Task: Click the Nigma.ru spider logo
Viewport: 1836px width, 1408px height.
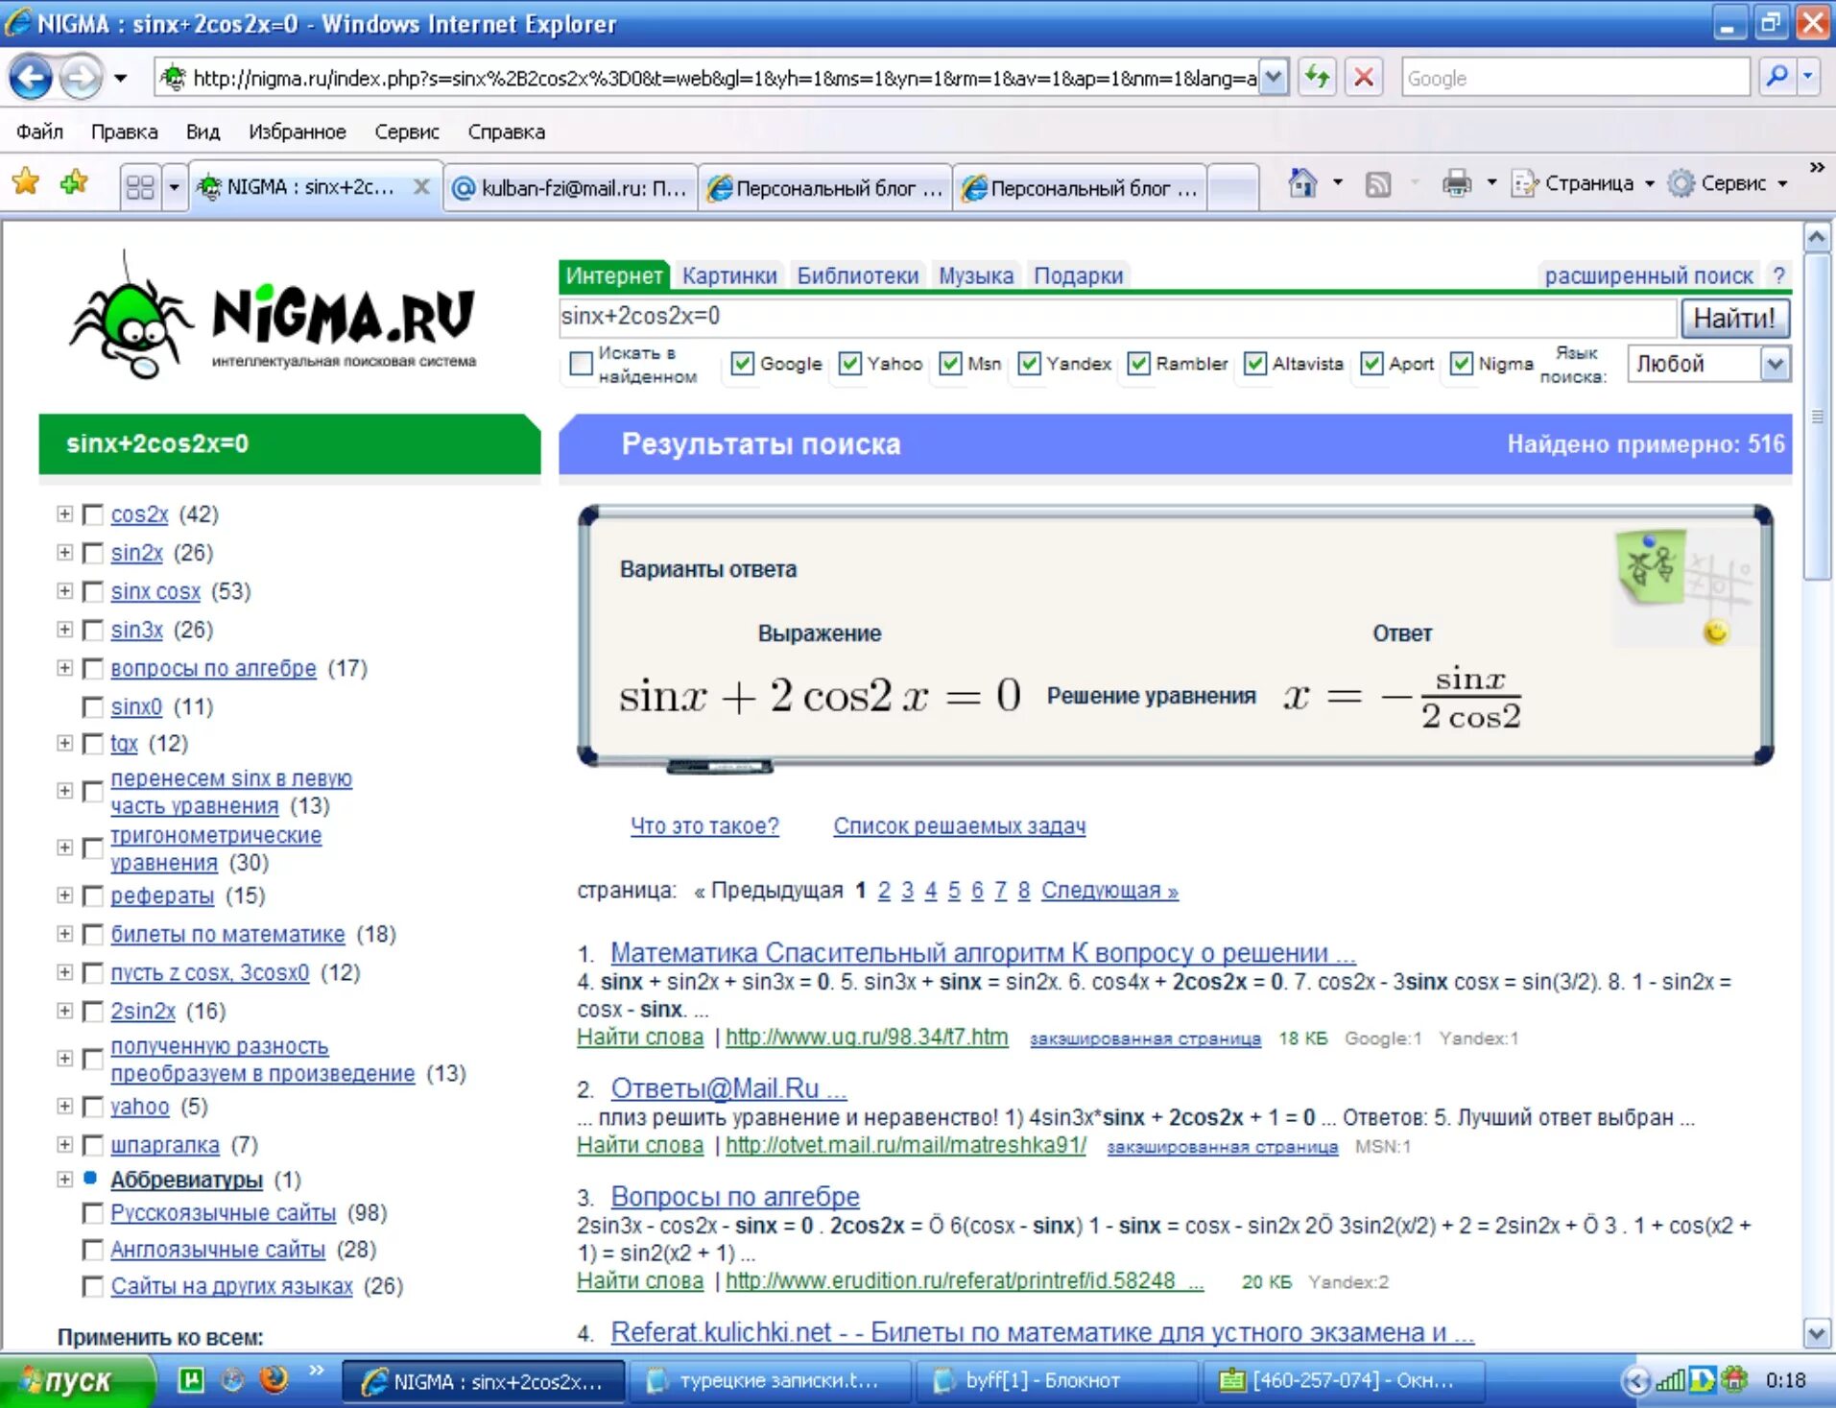Action: (x=273, y=315)
